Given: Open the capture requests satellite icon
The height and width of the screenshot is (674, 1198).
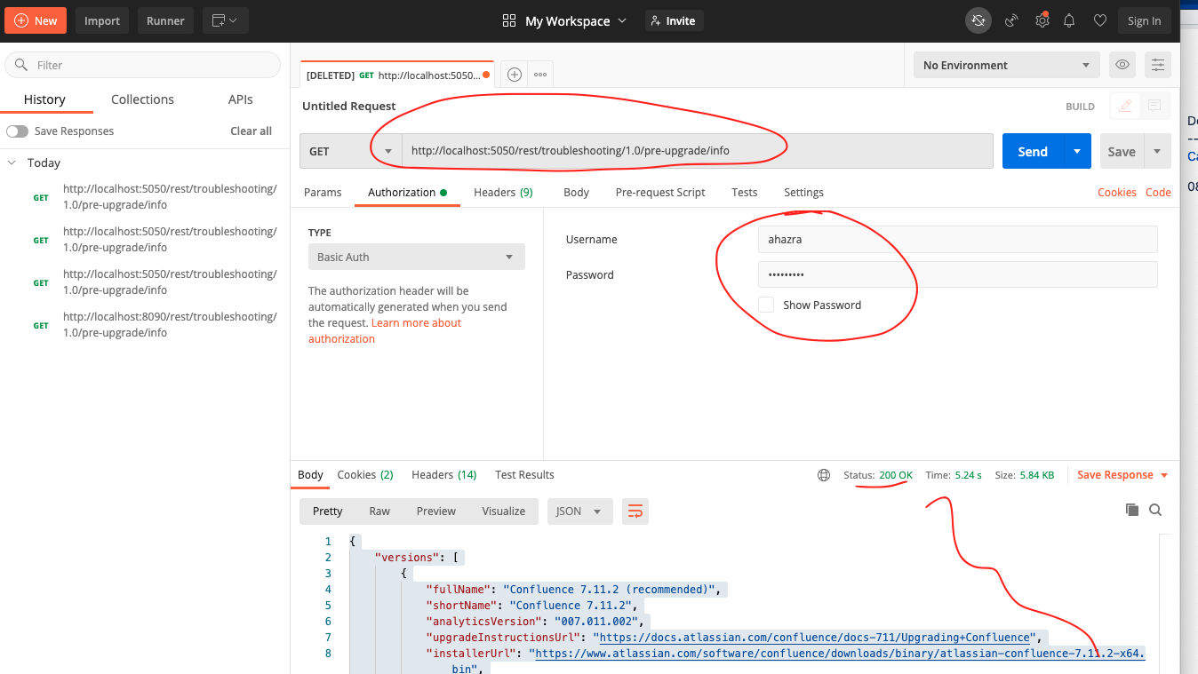Looking at the screenshot, I should (x=1011, y=20).
